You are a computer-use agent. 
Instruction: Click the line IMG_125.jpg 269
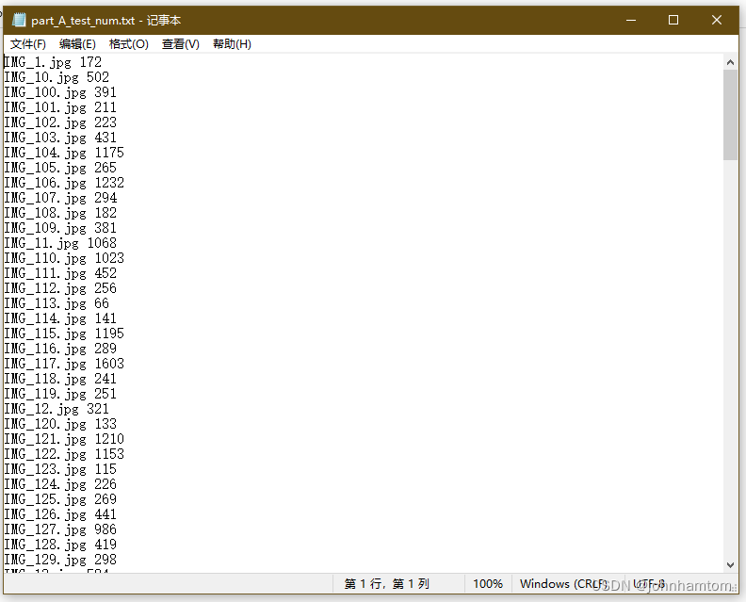pos(60,499)
